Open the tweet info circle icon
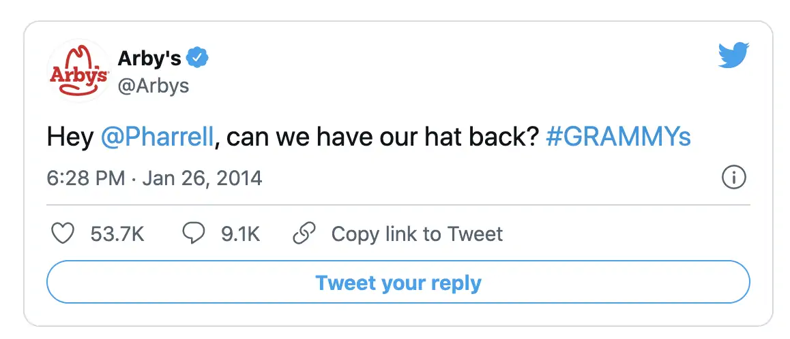 (733, 178)
